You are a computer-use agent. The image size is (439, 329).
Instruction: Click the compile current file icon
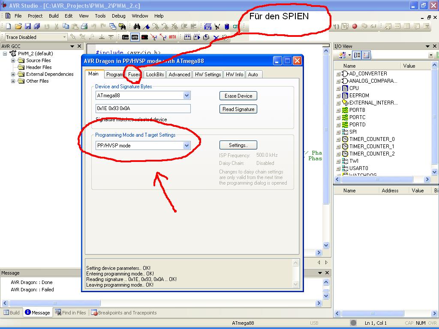[x=206, y=37]
